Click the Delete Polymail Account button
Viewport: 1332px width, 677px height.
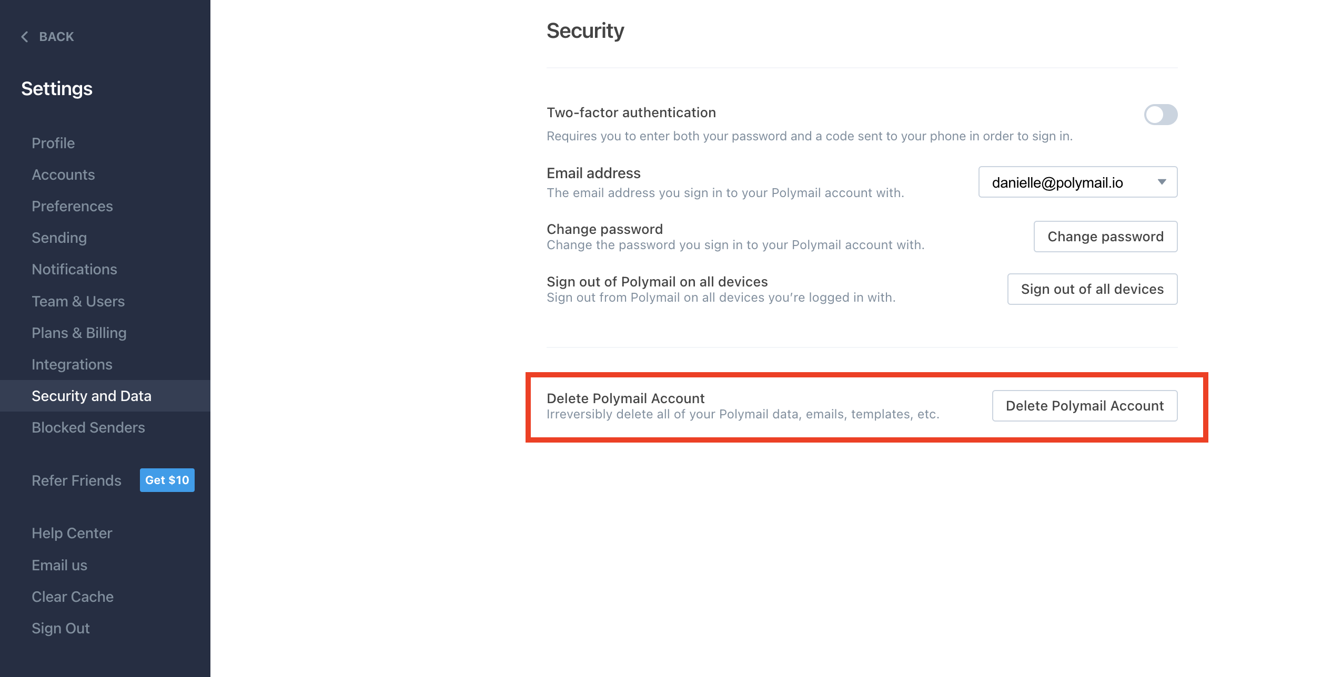[1084, 406]
